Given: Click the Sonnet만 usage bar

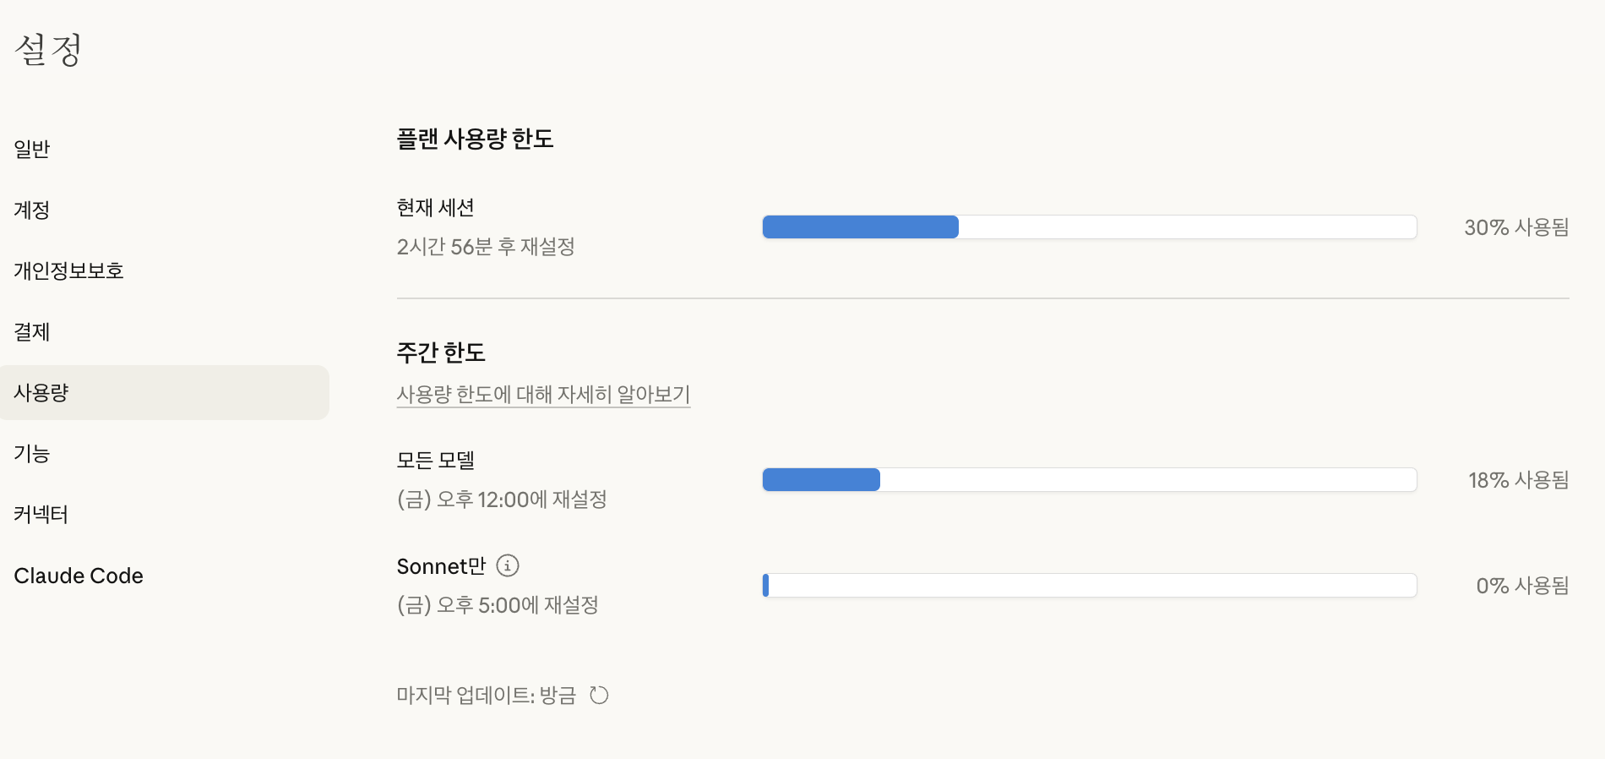Looking at the screenshot, I should point(1090,585).
